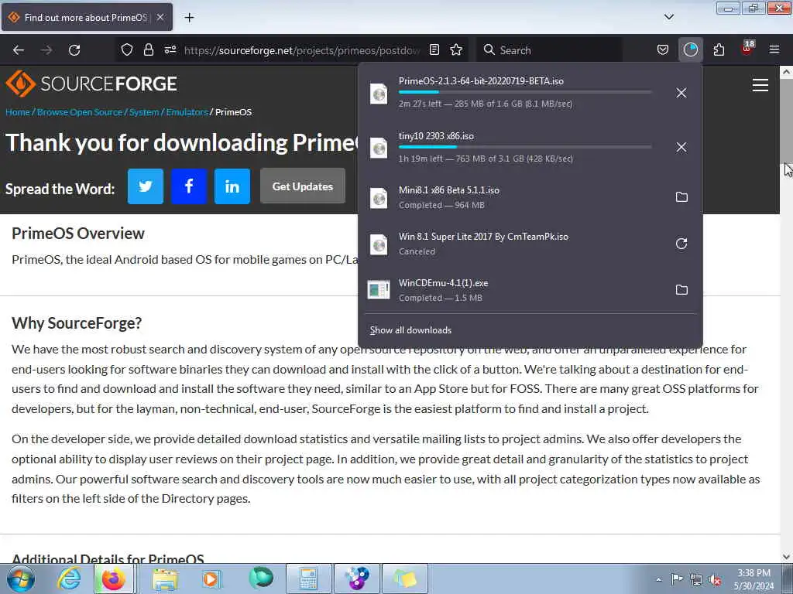The width and height of the screenshot is (793, 594).
Task: Retry the Win 8.1 Super Lite download
Action: (x=681, y=244)
